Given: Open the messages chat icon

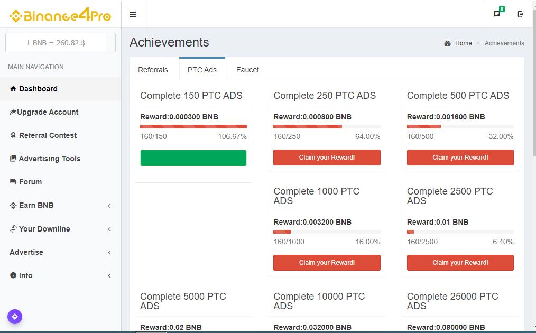Looking at the screenshot, I should pyautogui.click(x=497, y=14).
